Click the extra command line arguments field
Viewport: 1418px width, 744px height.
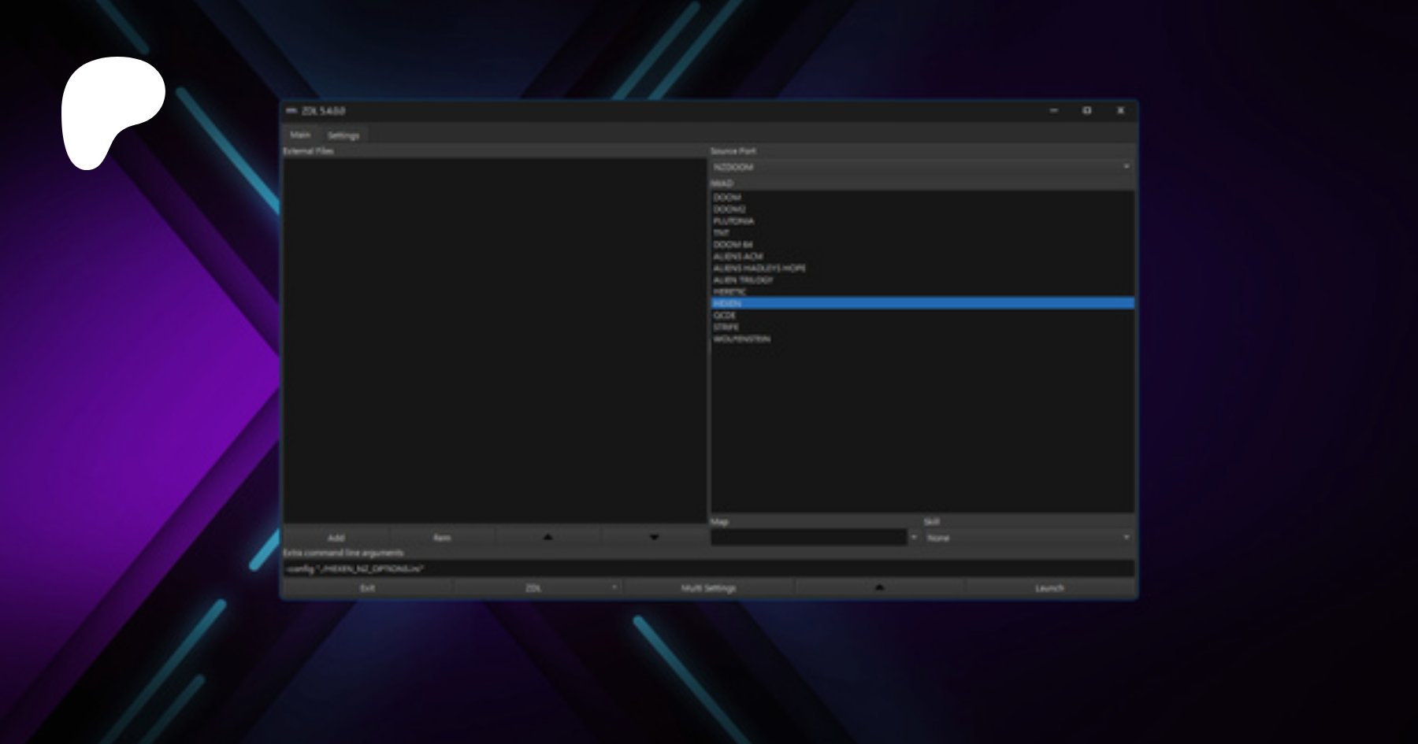pyautogui.click(x=707, y=568)
